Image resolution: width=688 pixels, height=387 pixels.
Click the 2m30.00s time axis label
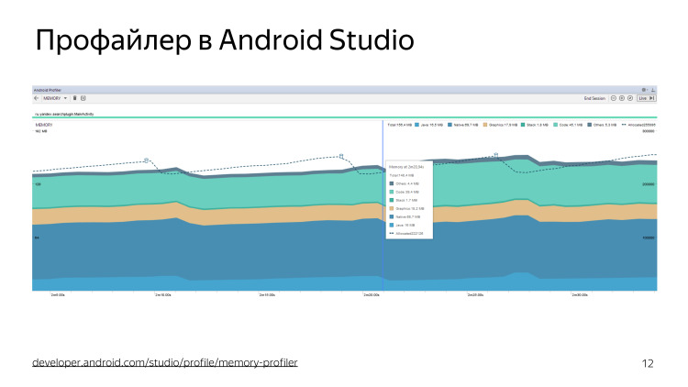click(580, 295)
